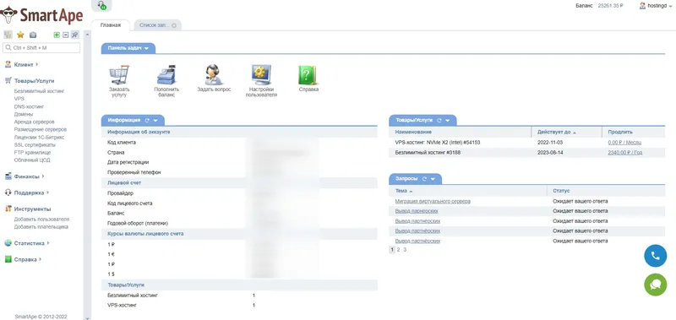Switch to the Список зап... tab
This screenshot has width=676, height=320.
tap(155, 25)
